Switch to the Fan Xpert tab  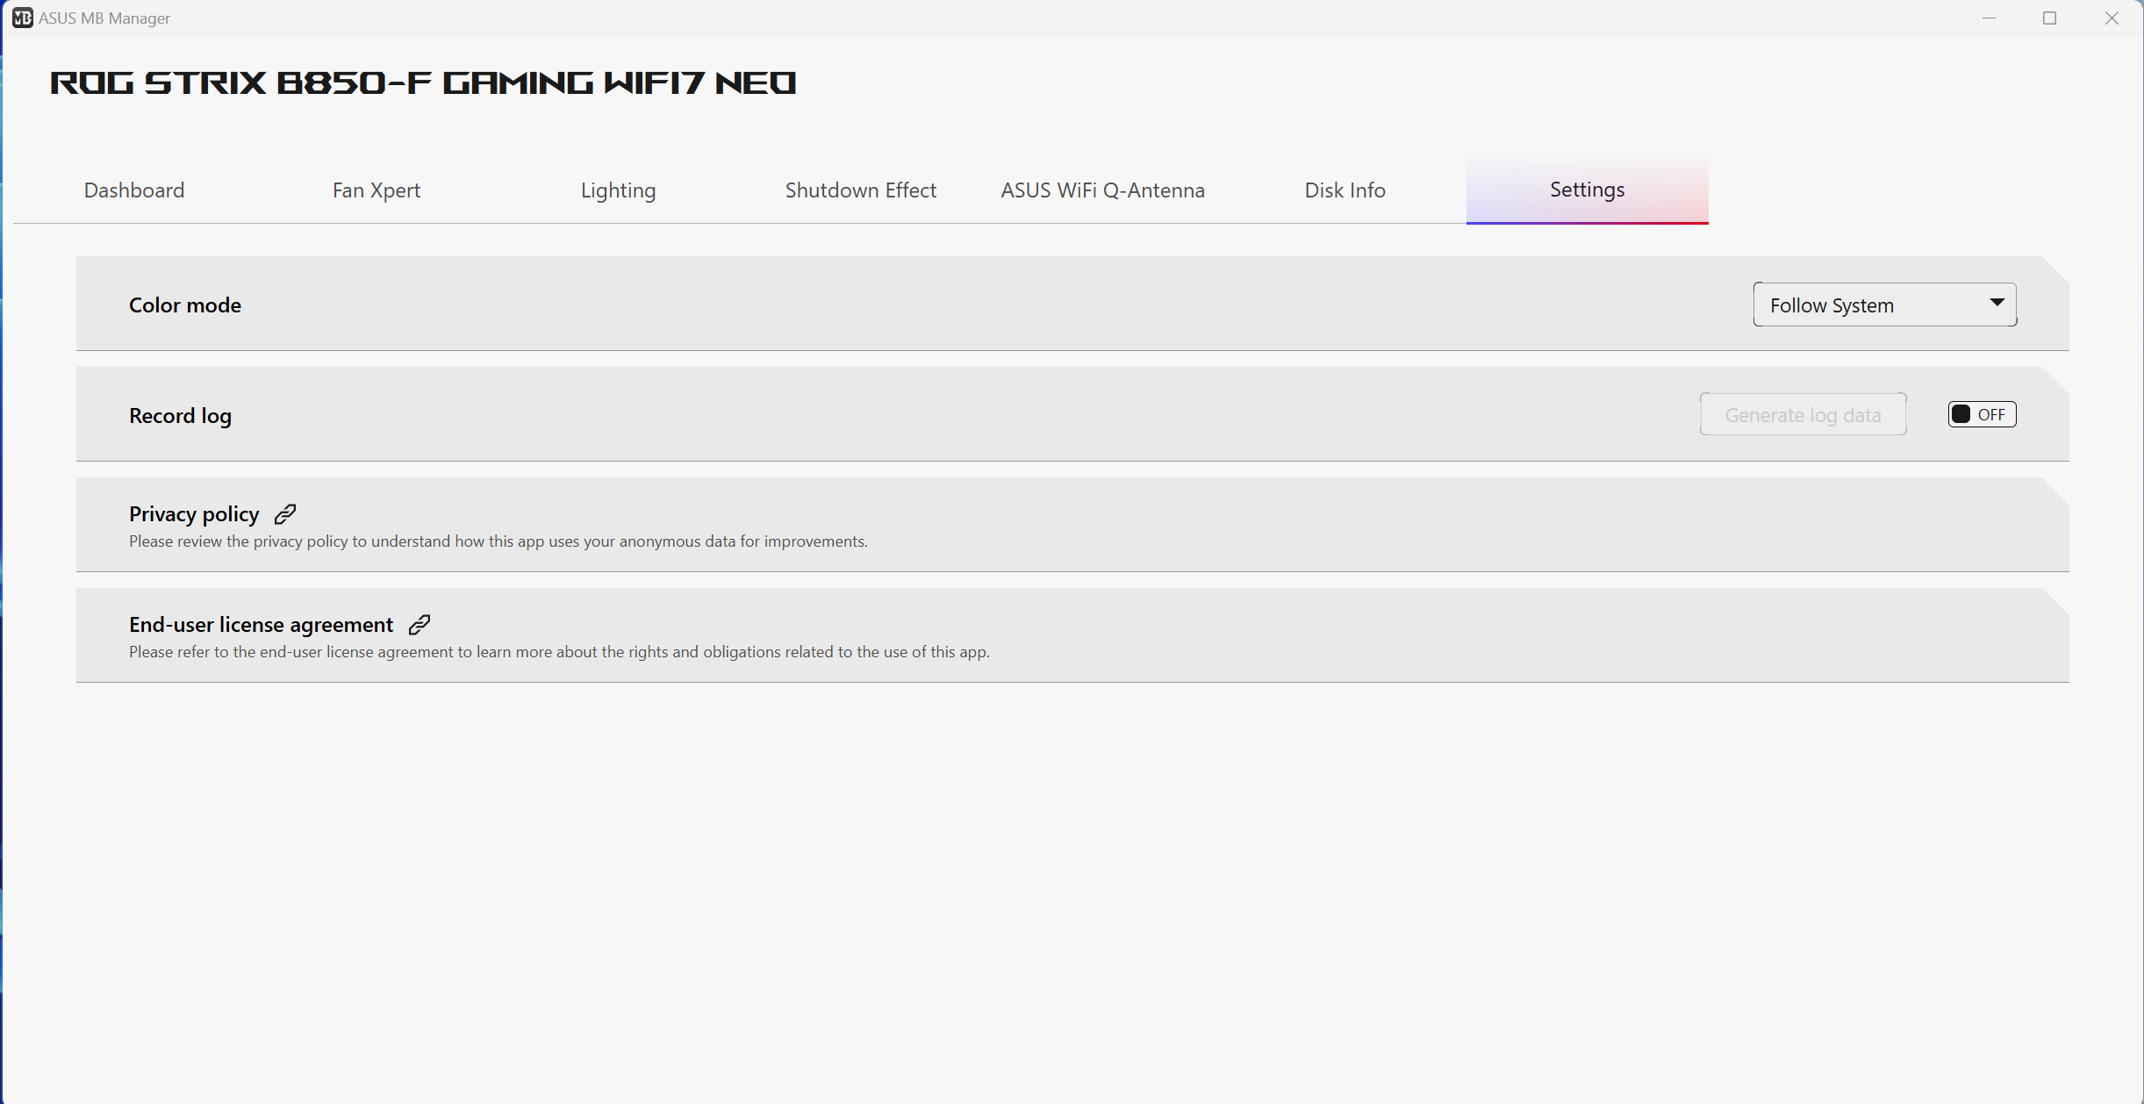pyautogui.click(x=376, y=190)
